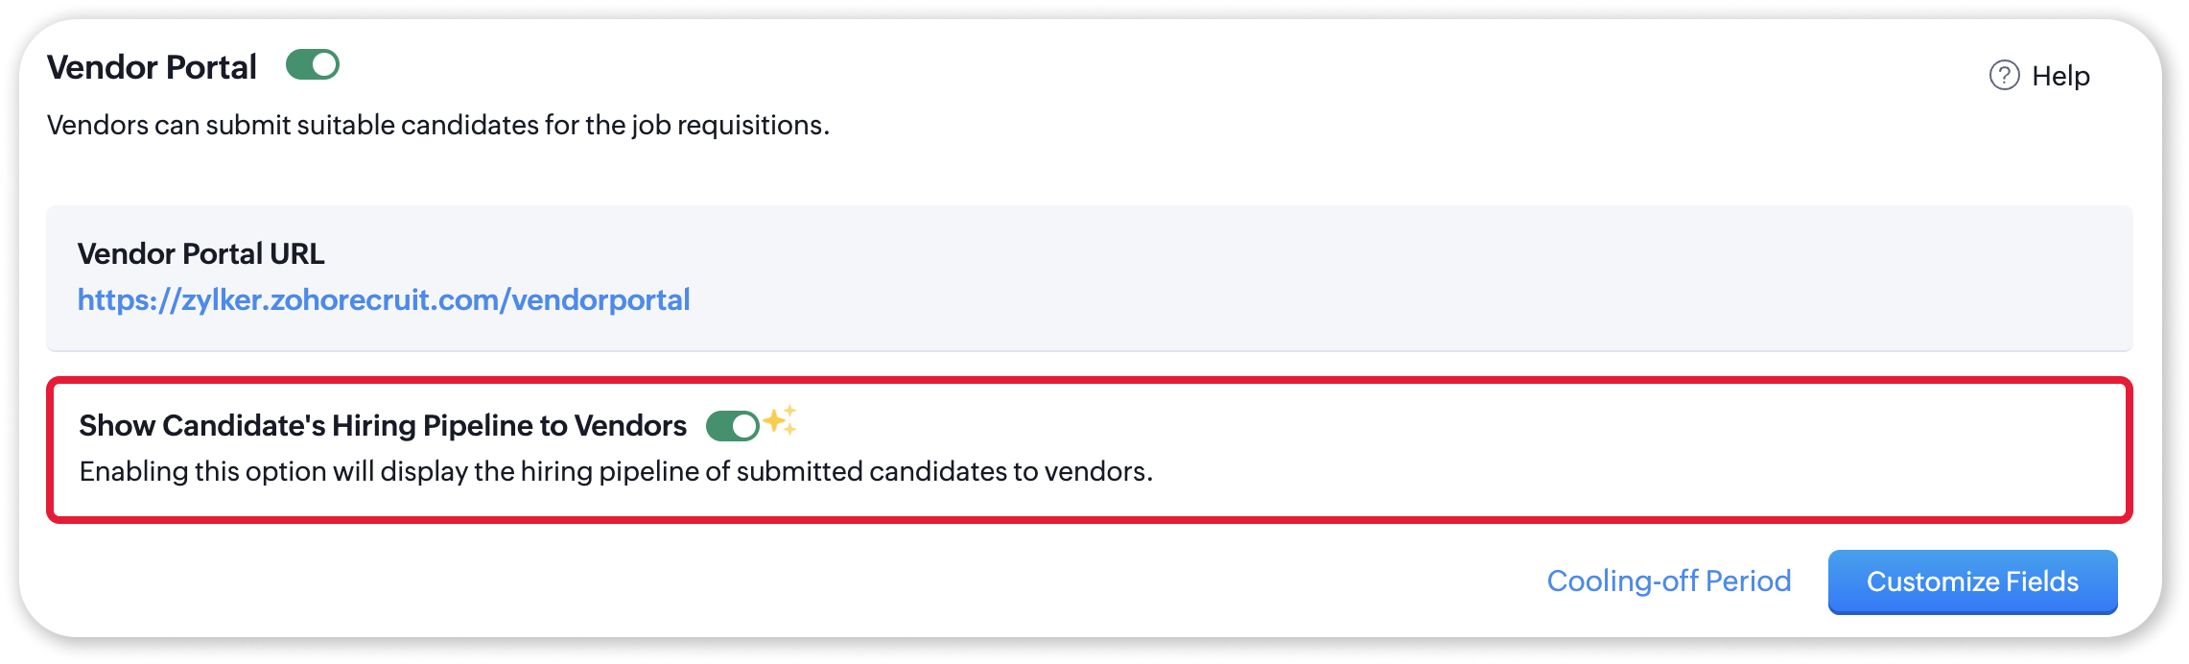Click the word 'vendorportal' in the URL

click(600, 300)
